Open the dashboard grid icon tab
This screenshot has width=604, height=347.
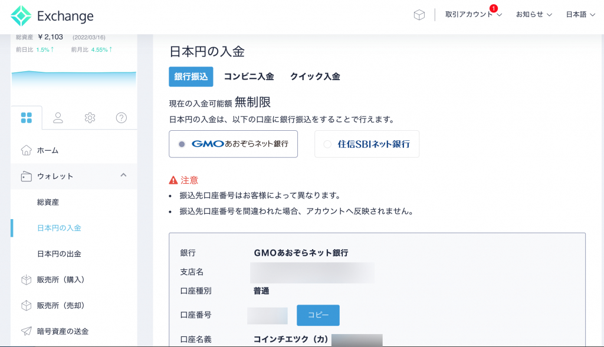[x=26, y=118]
